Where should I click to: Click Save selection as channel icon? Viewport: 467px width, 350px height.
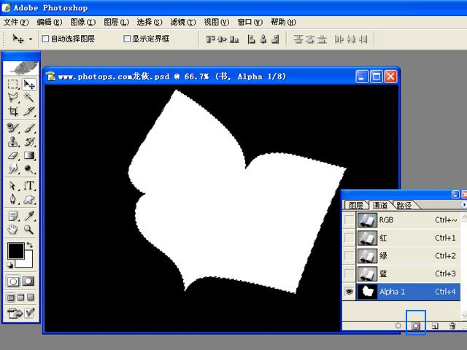[416, 326]
